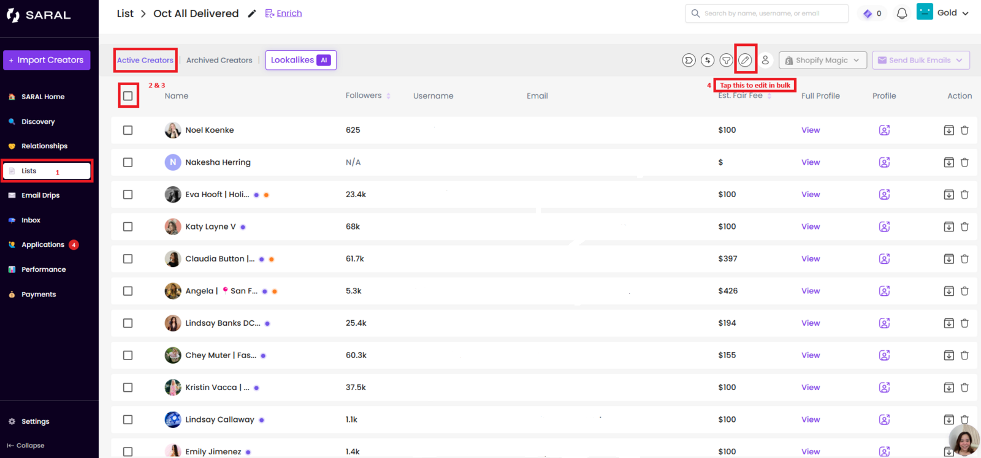Viewport: 981px width, 458px height.
Task: Open the filter funnel icon
Action: [727, 60]
